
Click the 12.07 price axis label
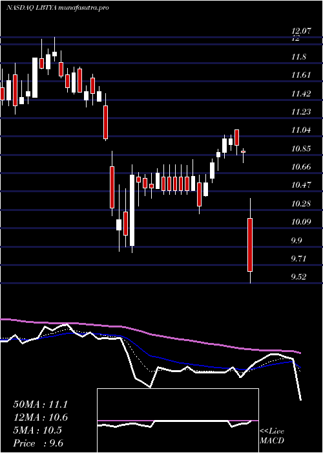click(301, 31)
